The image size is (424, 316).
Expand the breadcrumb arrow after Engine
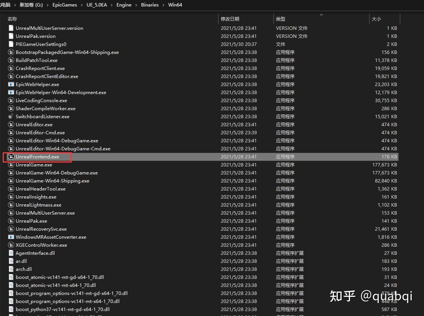click(137, 5)
